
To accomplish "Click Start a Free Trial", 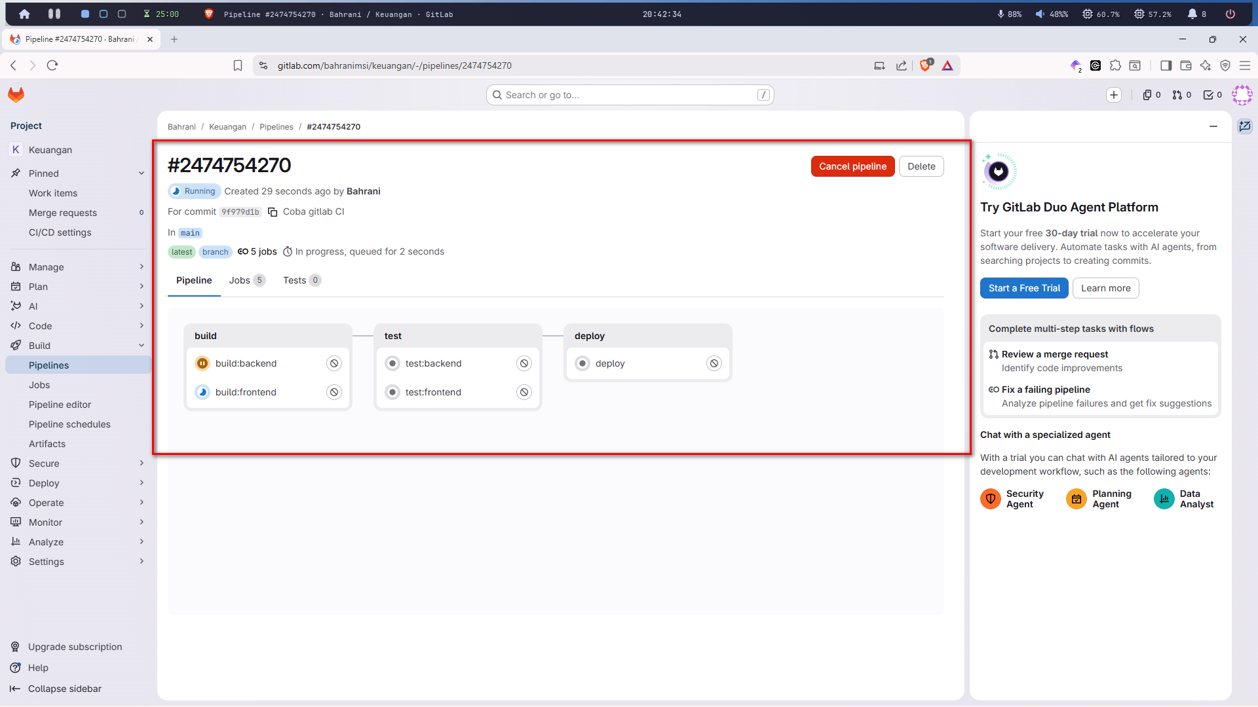I will [1024, 288].
